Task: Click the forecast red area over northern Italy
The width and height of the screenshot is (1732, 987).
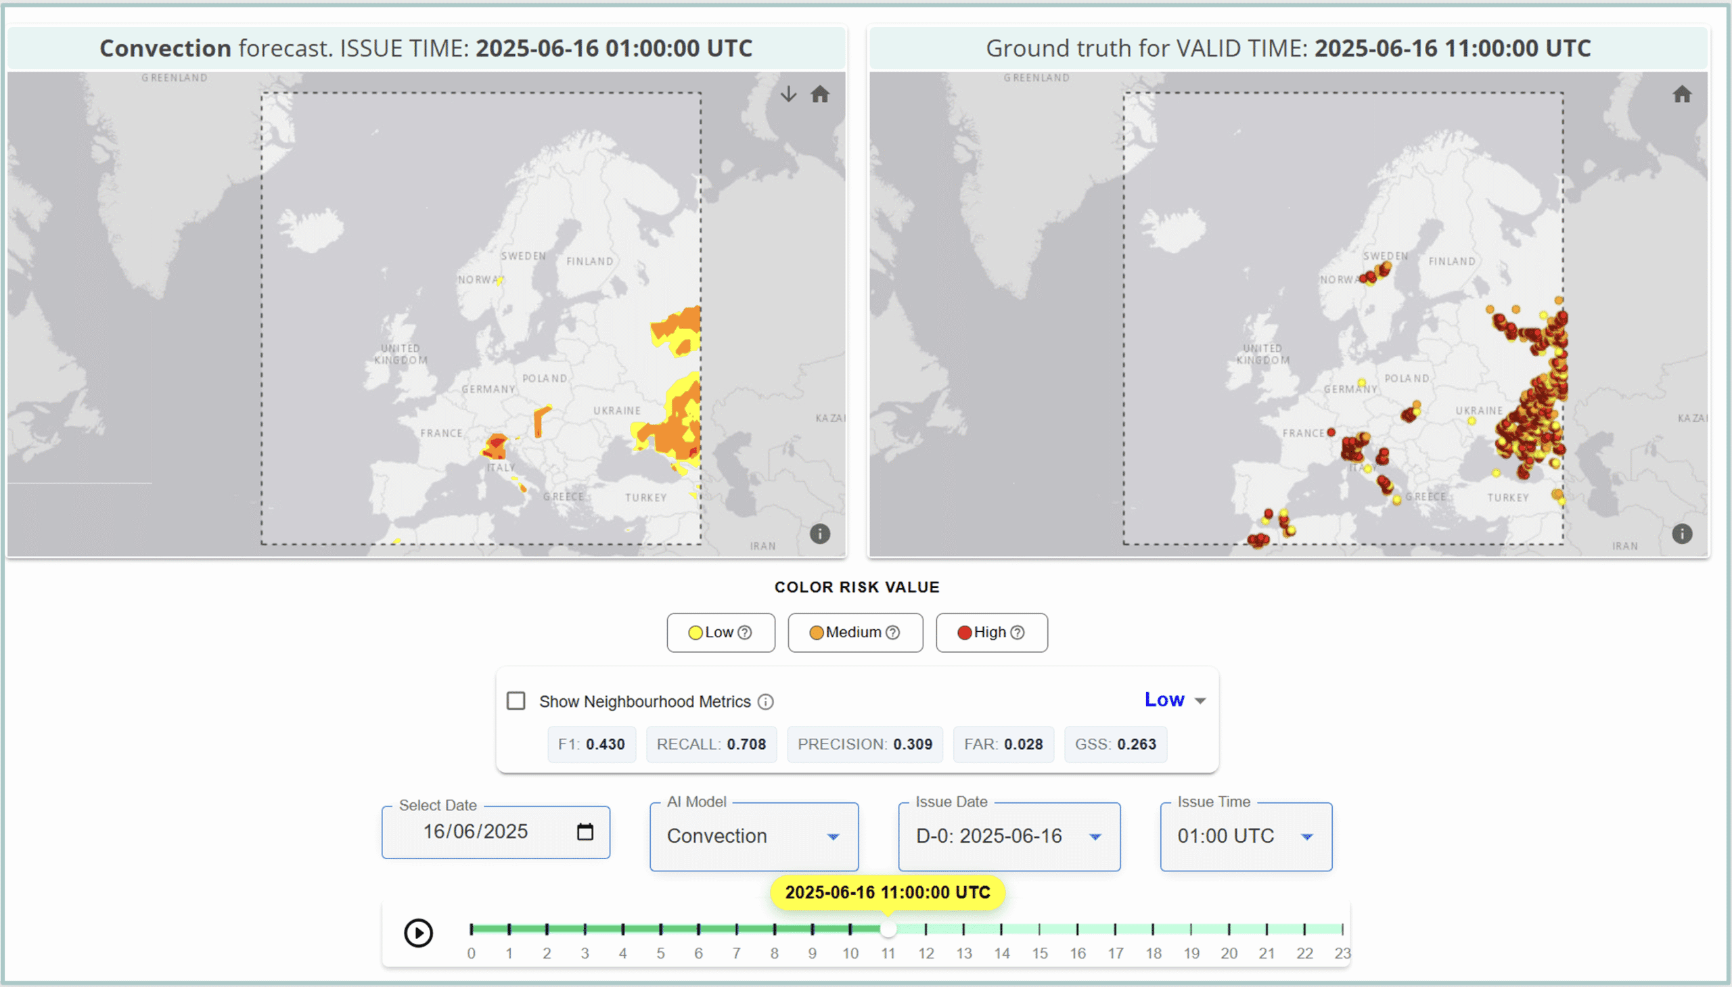Action: click(x=497, y=444)
